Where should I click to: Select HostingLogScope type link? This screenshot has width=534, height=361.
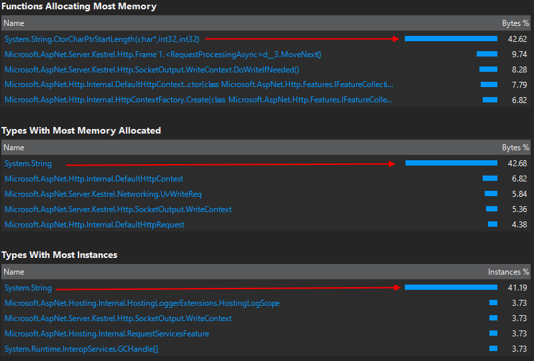142,303
